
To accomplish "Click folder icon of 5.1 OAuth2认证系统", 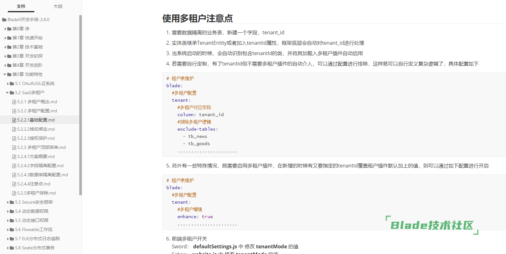I will tap(12, 83).
